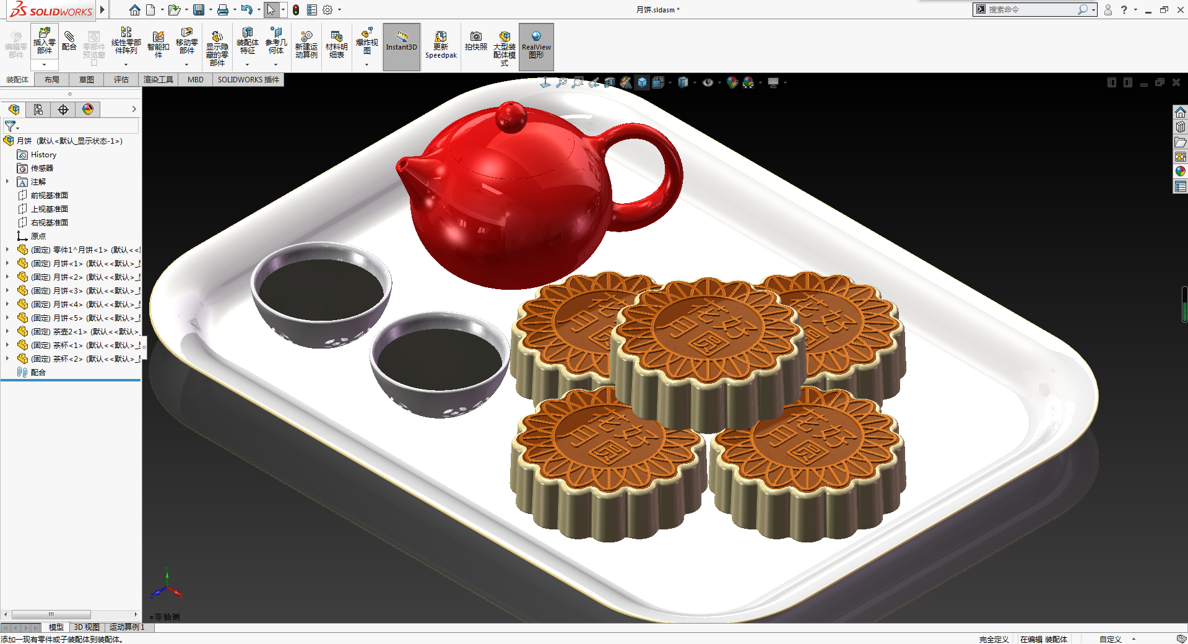Screen dimensions: 1188x644
Task: Open File Properties list icon in quick toolbar
Action: coord(312,10)
